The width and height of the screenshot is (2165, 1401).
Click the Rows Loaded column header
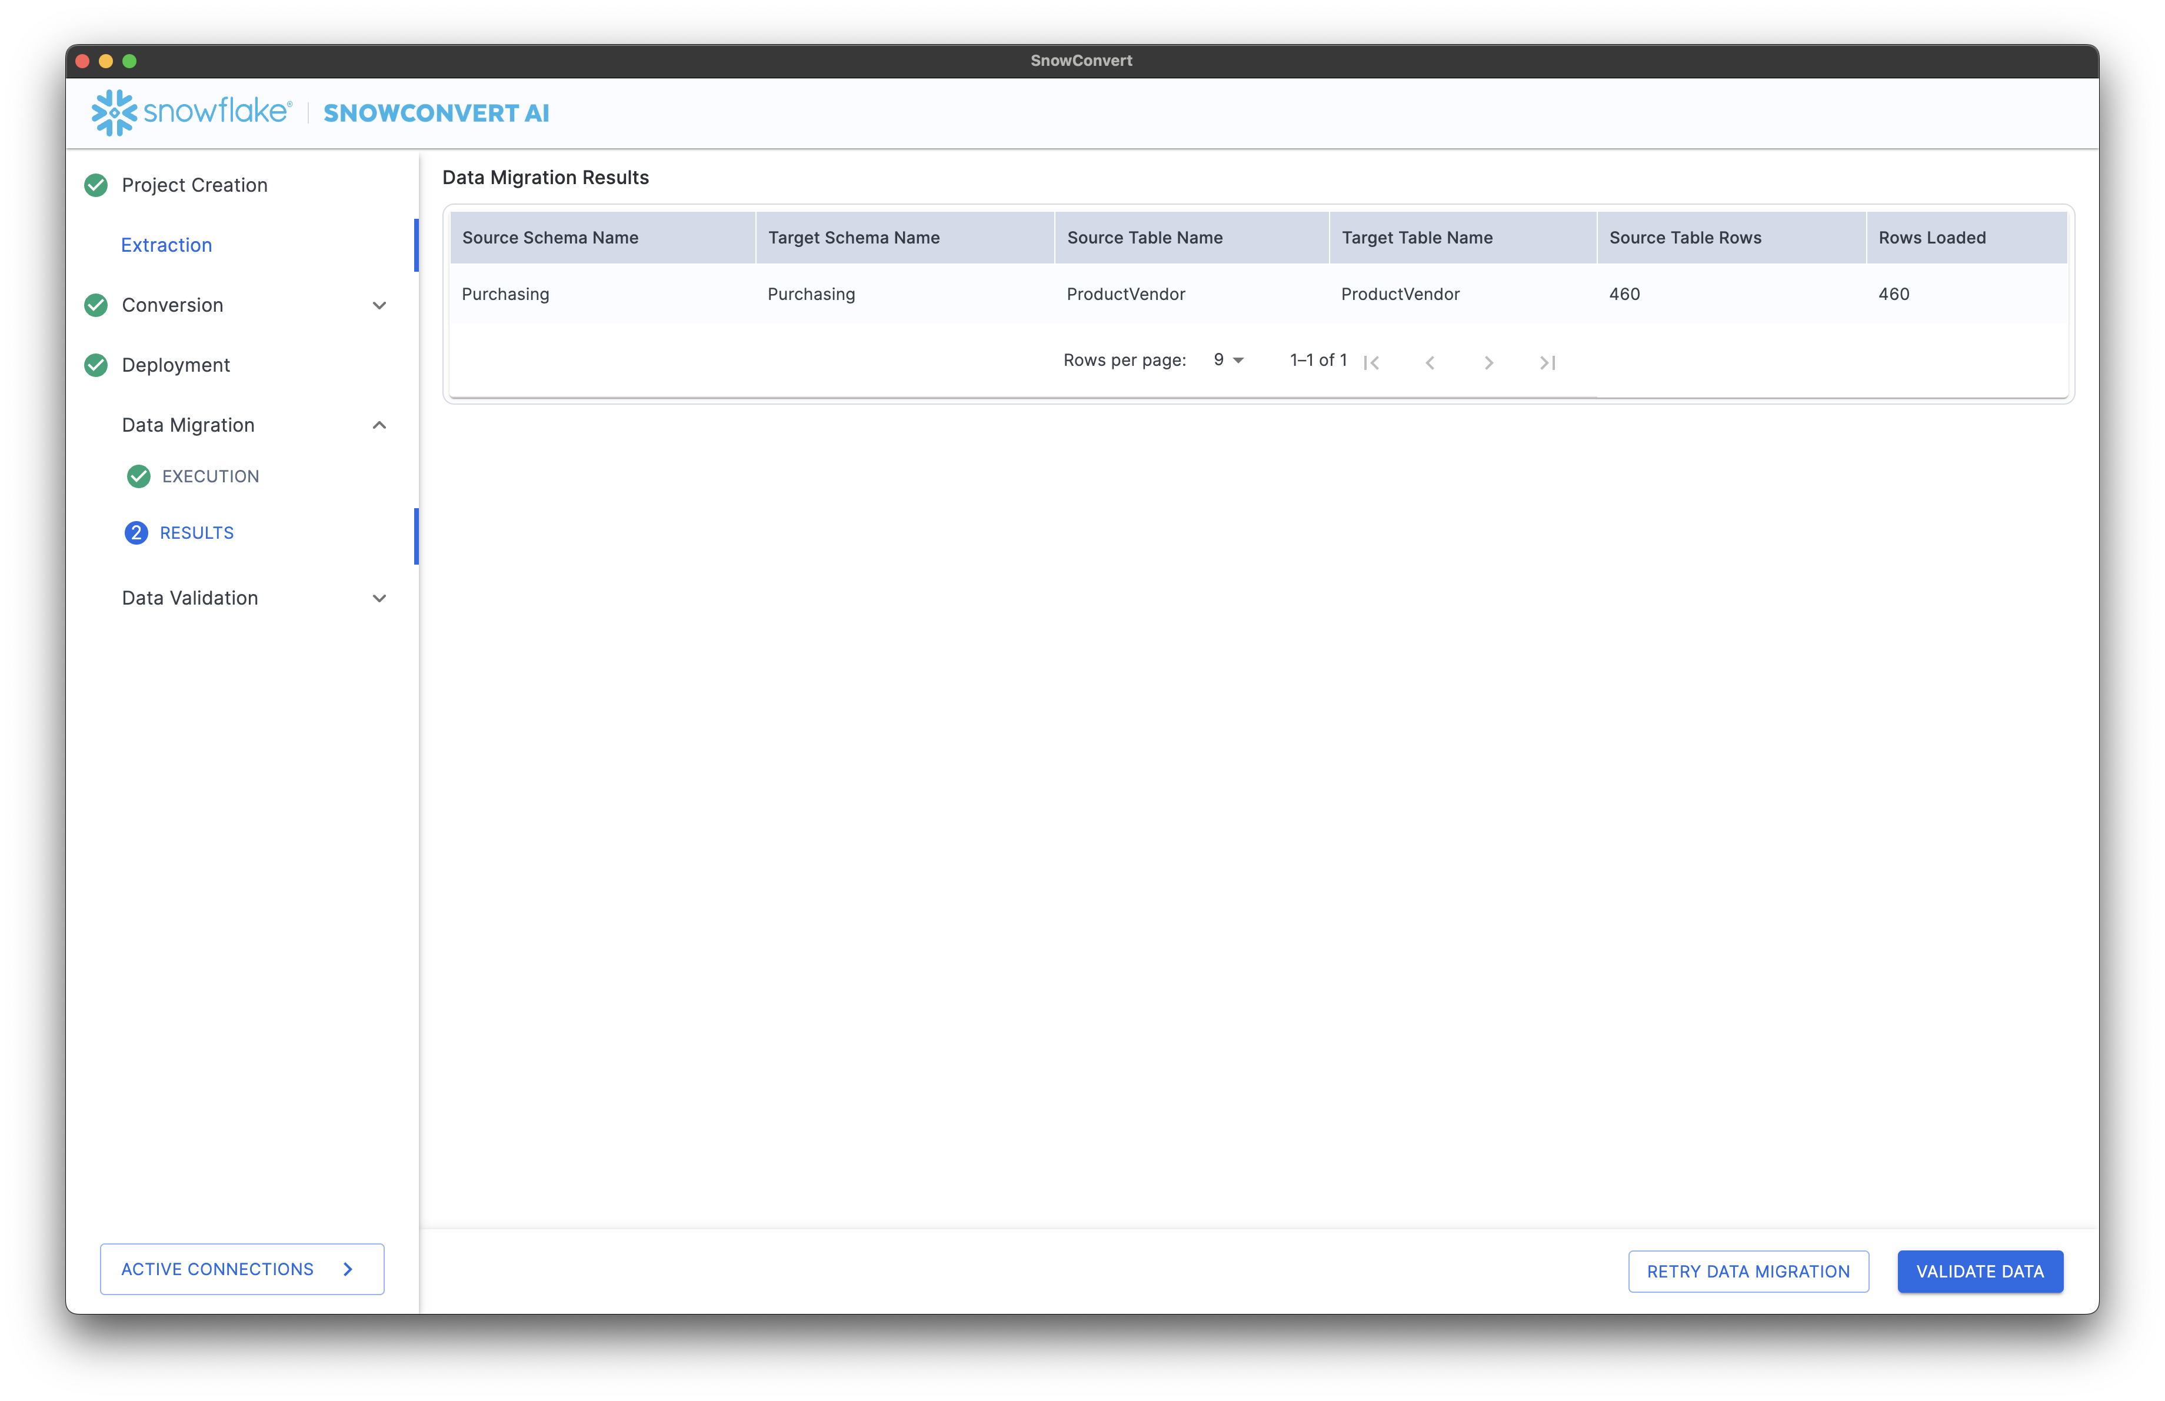pos(1931,238)
